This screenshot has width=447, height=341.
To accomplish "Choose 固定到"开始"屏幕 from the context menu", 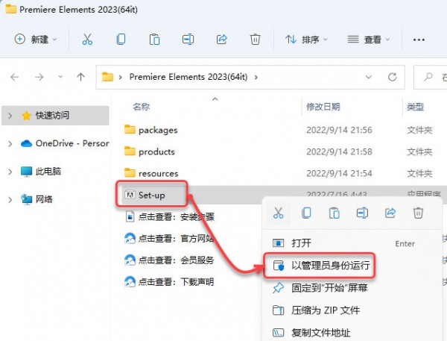I will (352, 287).
